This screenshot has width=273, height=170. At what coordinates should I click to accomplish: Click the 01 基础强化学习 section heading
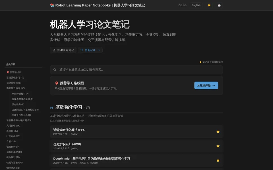click(x=70, y=107)
